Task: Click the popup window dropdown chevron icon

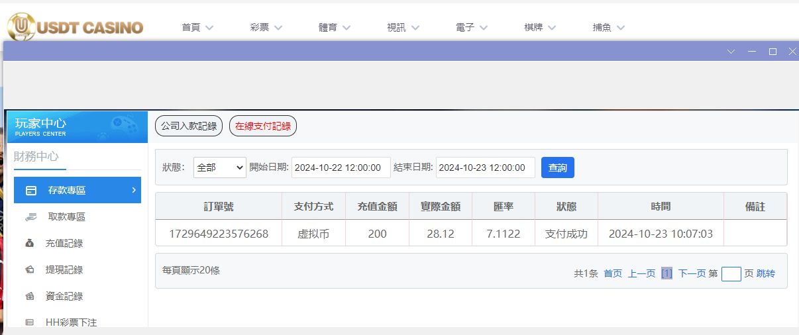Action: coord(731,52)
